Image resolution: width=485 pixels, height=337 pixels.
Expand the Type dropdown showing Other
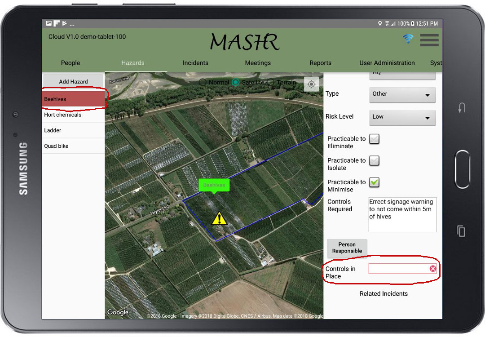pyautogui.click(x=402, y=94)
